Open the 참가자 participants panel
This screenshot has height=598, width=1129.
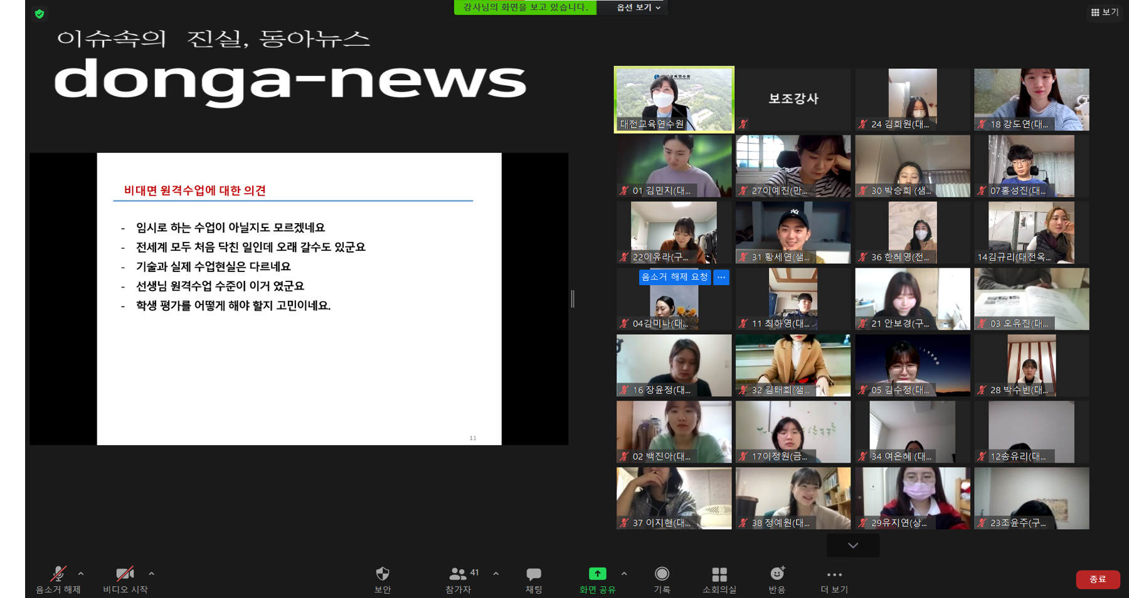pos(458,580)
